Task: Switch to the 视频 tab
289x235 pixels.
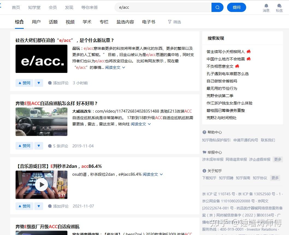Action: [x=70, y=22]
